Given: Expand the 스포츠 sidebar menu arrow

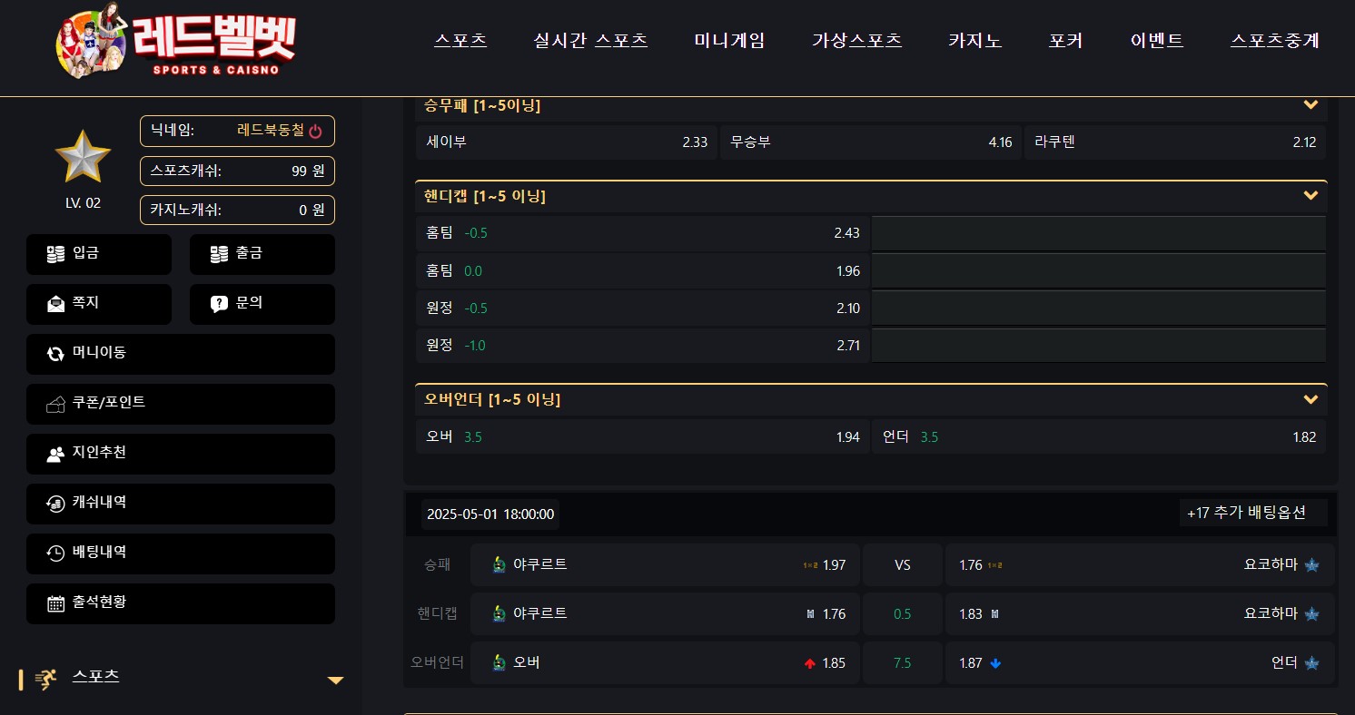Looking at the screenshot, I should point(335,680).
